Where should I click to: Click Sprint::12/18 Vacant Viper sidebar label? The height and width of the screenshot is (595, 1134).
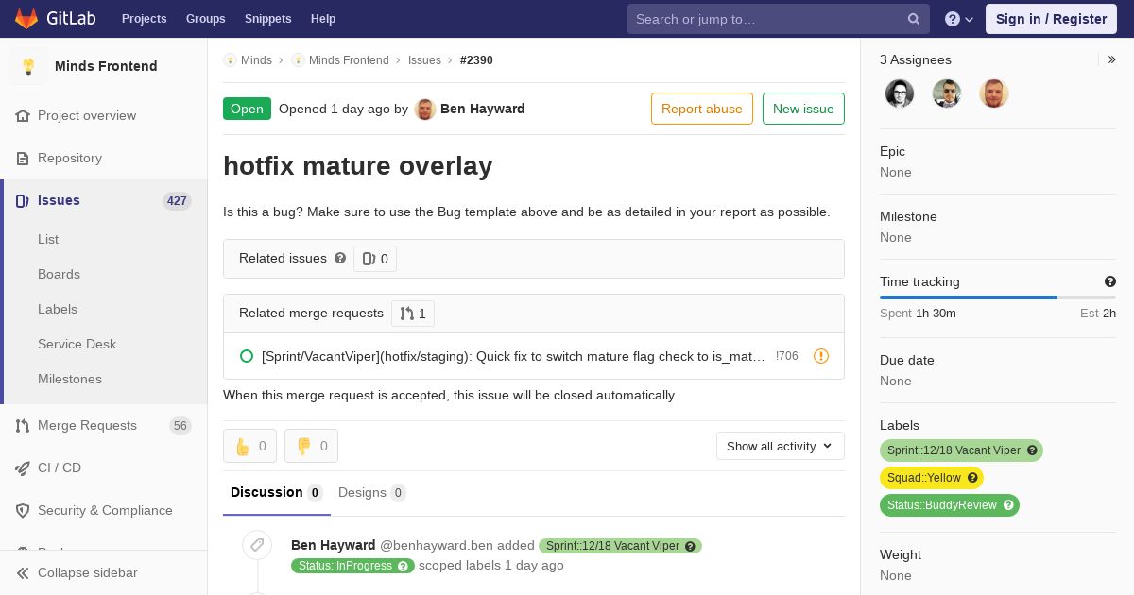[961, 450]
